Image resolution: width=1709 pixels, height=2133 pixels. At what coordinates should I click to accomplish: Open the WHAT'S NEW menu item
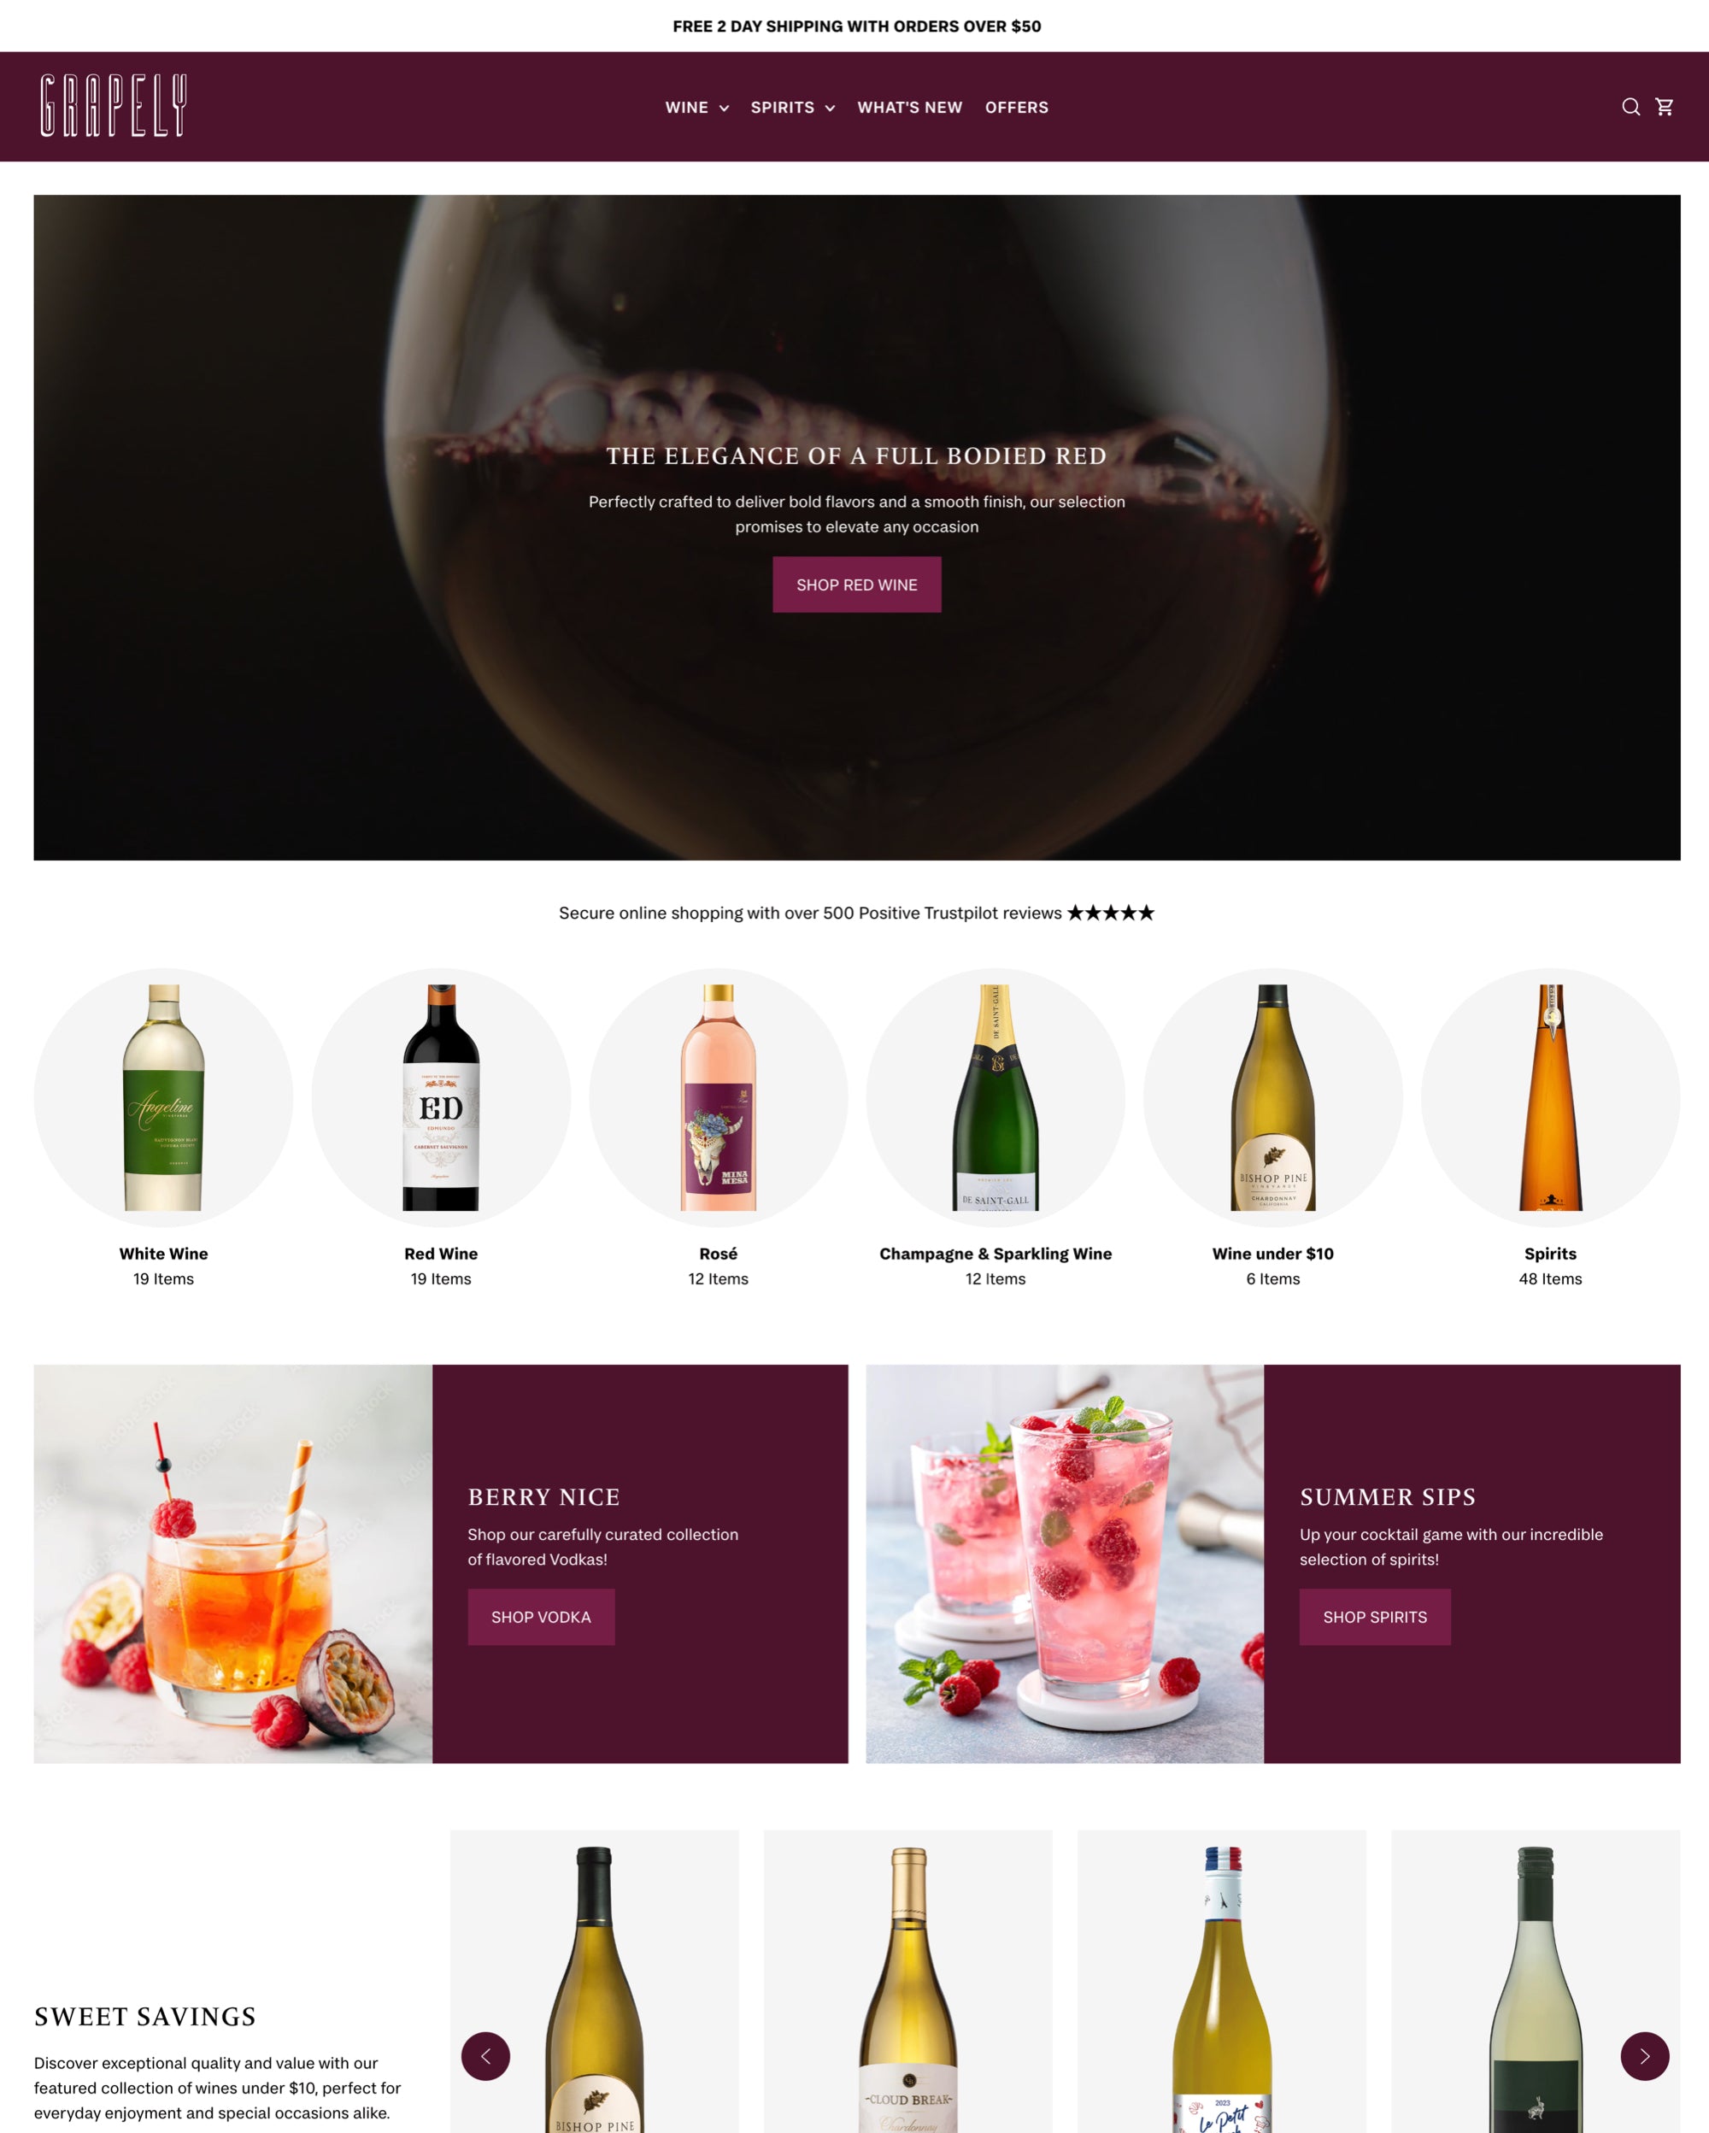[x=908, y=106]
